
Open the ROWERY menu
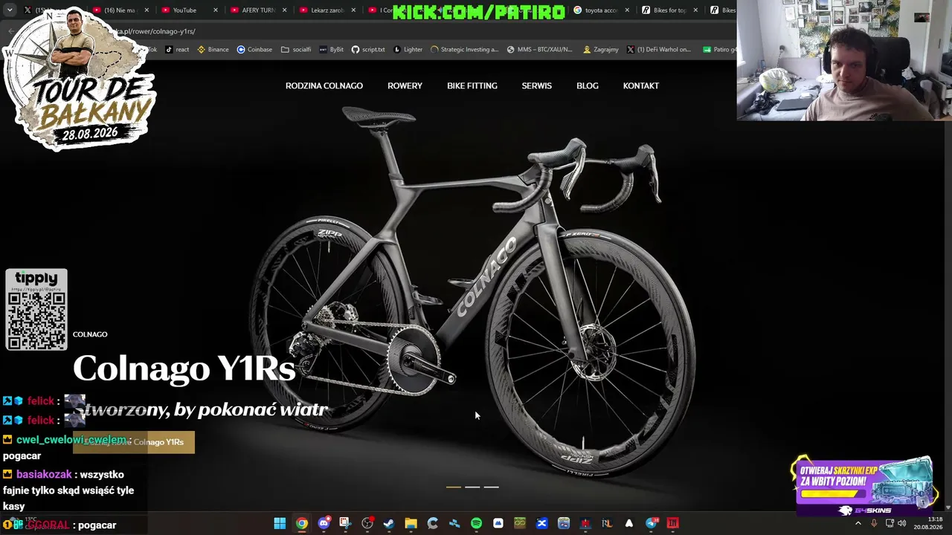click(x=405, y=85)
